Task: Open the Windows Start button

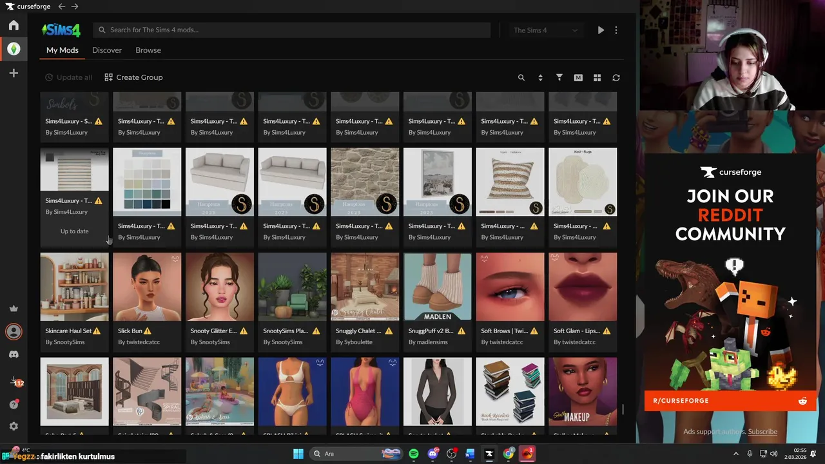Action: (298, 454)
